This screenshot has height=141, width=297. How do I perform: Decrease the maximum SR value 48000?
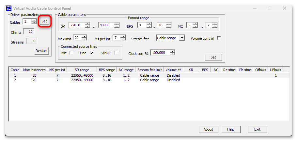(117, 26)
